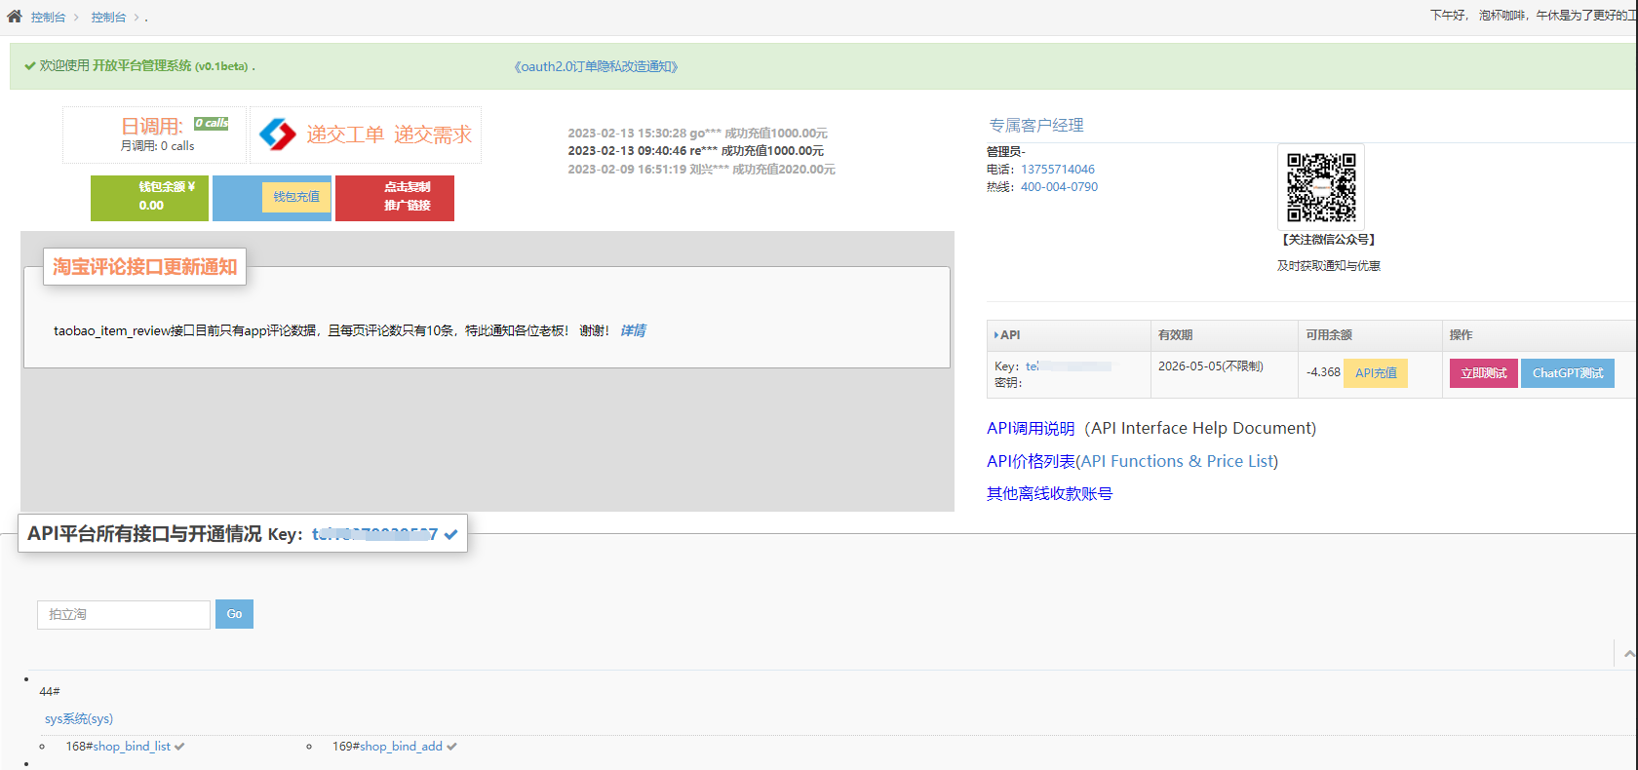Click checkmark next to shop_bind_add
The height and width of the screenshot is (770, 1638).
[x=451, y=747]
